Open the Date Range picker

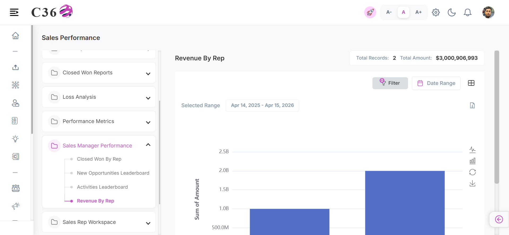[x=436, y=83]
